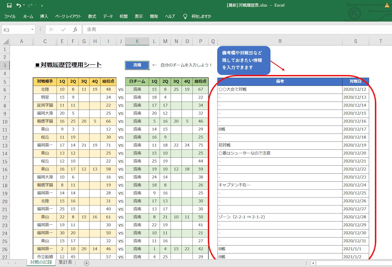Open the 挿入 ribbon tab
Screen dimensions: 392x267
[44, 16]
